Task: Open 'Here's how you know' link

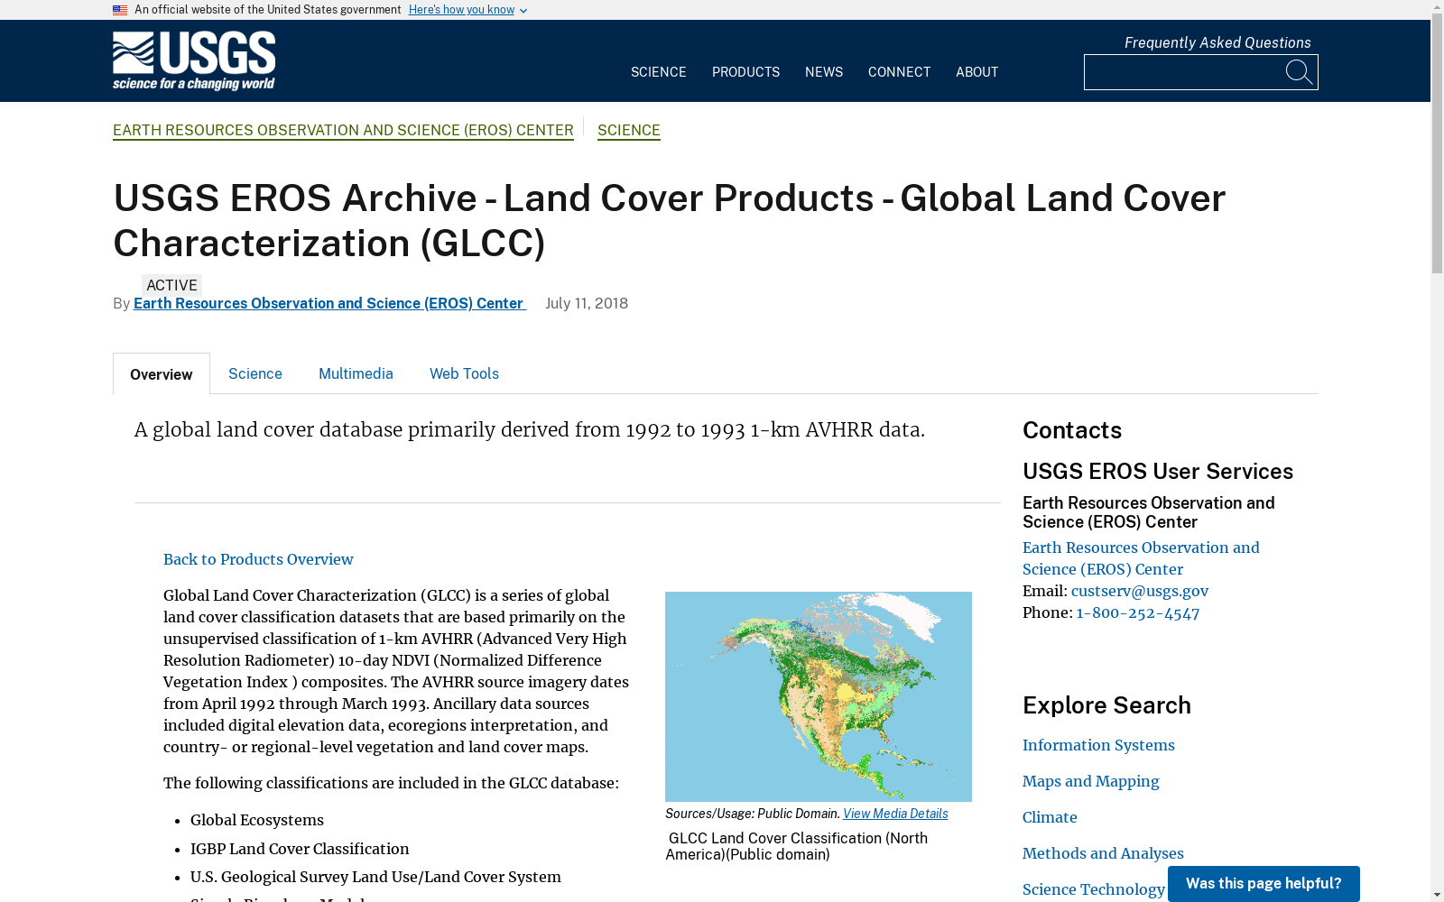Action: coord(461,10)
